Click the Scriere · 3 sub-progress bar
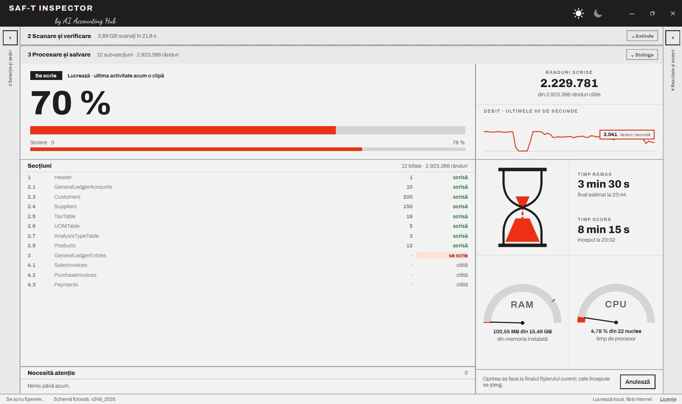This screenshot has height=404, width=682. pyautogui.click(x=248, y=149)
